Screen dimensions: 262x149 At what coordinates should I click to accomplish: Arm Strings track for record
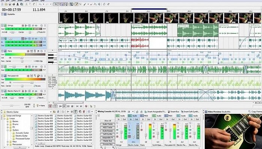(23, 25)
